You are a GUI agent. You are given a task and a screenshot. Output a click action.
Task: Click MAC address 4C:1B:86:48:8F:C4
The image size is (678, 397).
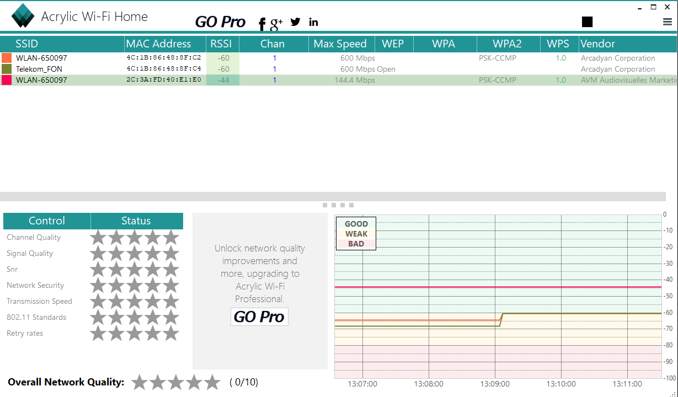164,69
